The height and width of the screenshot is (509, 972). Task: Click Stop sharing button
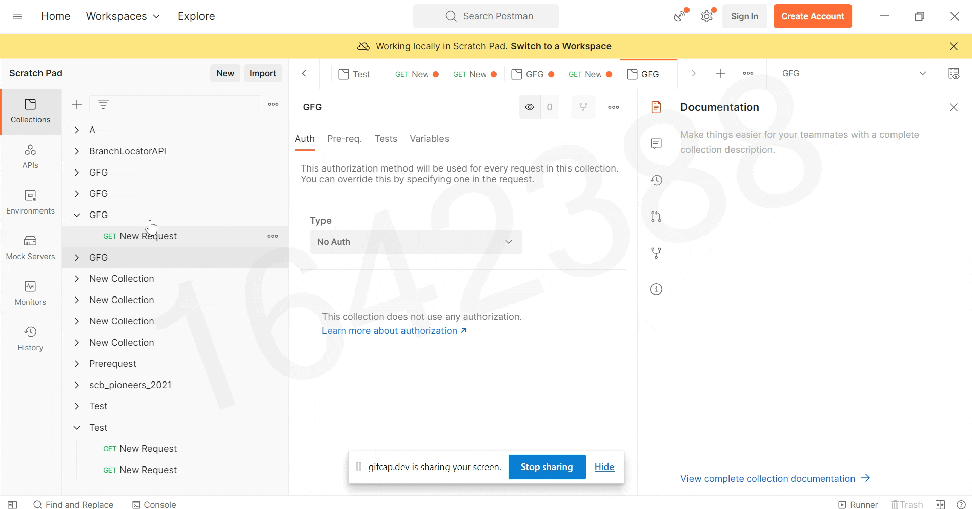tap(547, 467)
